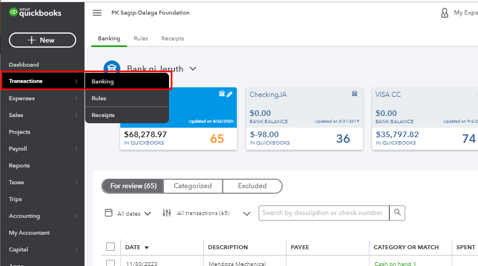478x266 pixels.
Task: Click the $35,797.82 VISA CC balance
Action: (397, 134)
